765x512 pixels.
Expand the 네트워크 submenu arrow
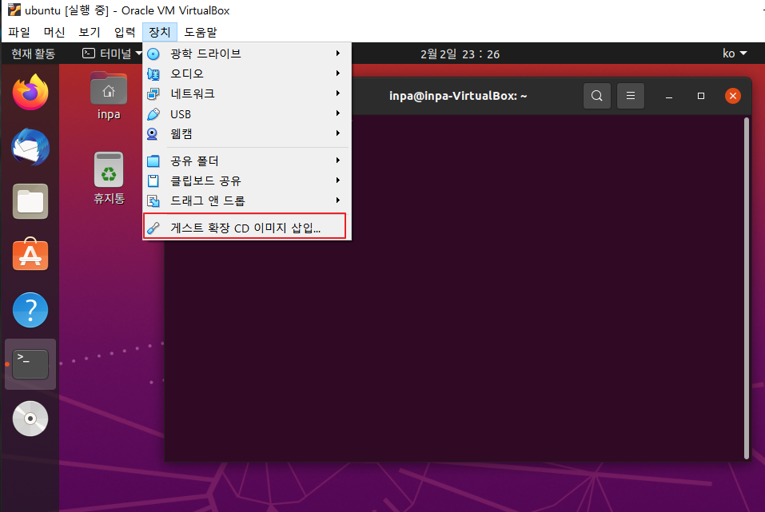coord(337,93)
